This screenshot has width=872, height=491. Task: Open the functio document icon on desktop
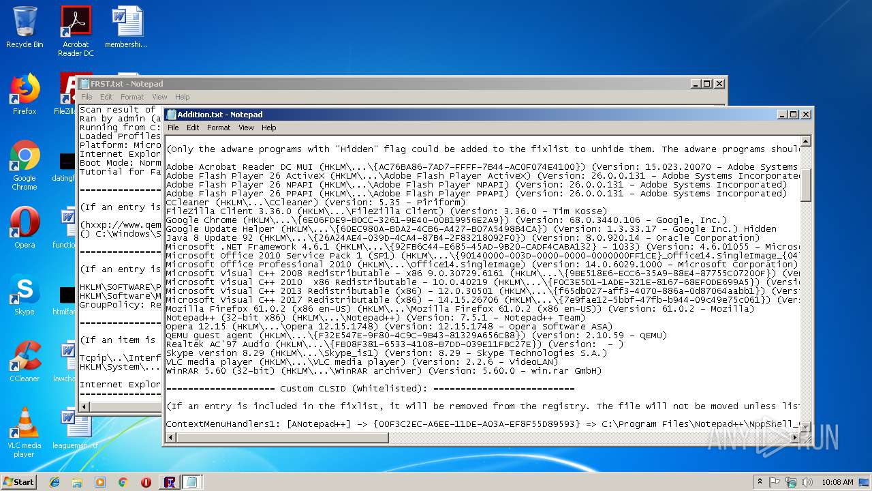point(66,228)
